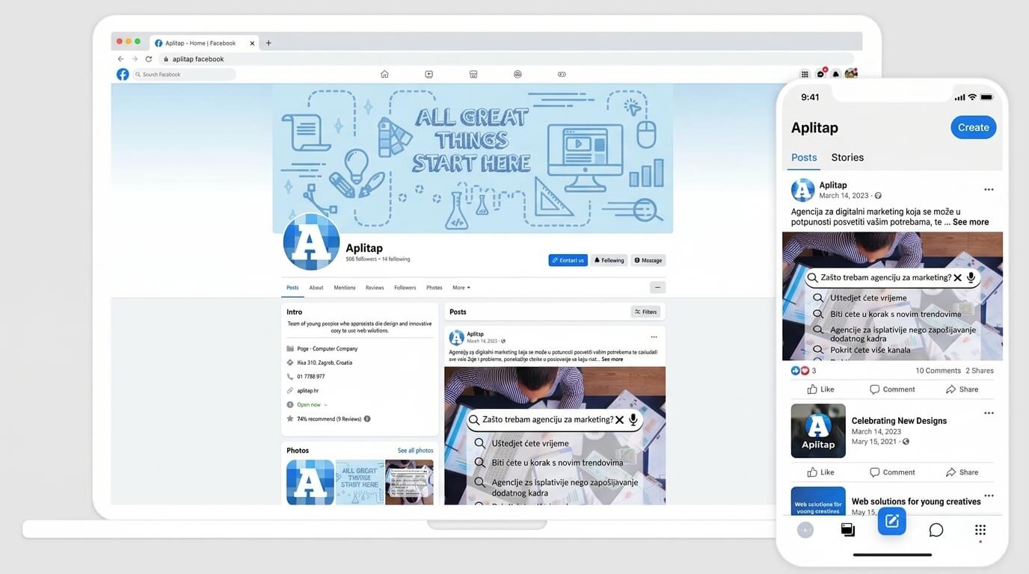Viewport: 1029px width, 574px height.
Task: Open the See all photos link
Action: point(415,451)
